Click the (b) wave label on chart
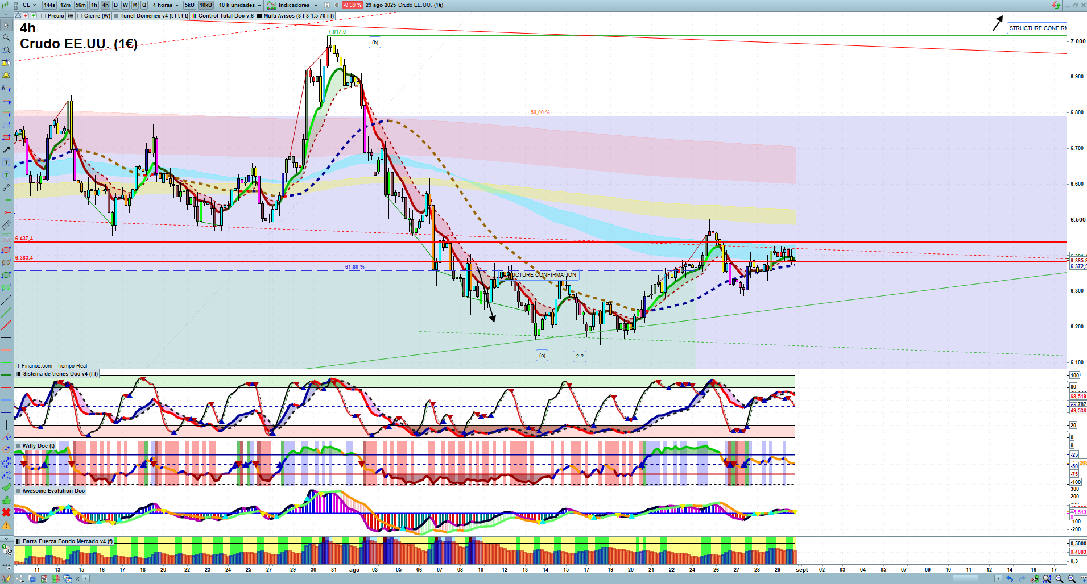1087x584 pixels. pyautogui.click(x=375, y=43)
